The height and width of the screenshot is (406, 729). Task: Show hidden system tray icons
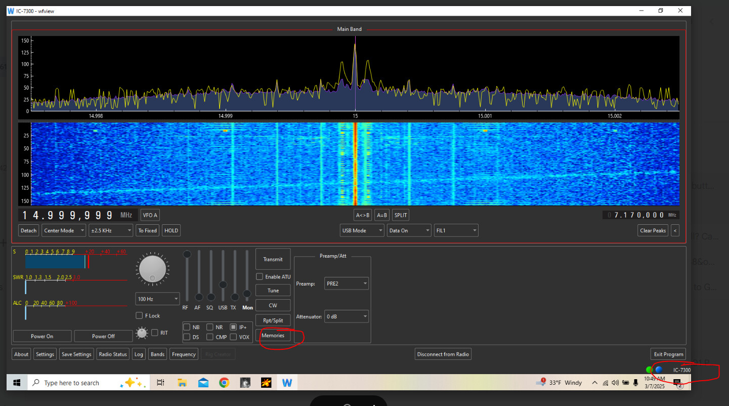click(x=595, y=383)
